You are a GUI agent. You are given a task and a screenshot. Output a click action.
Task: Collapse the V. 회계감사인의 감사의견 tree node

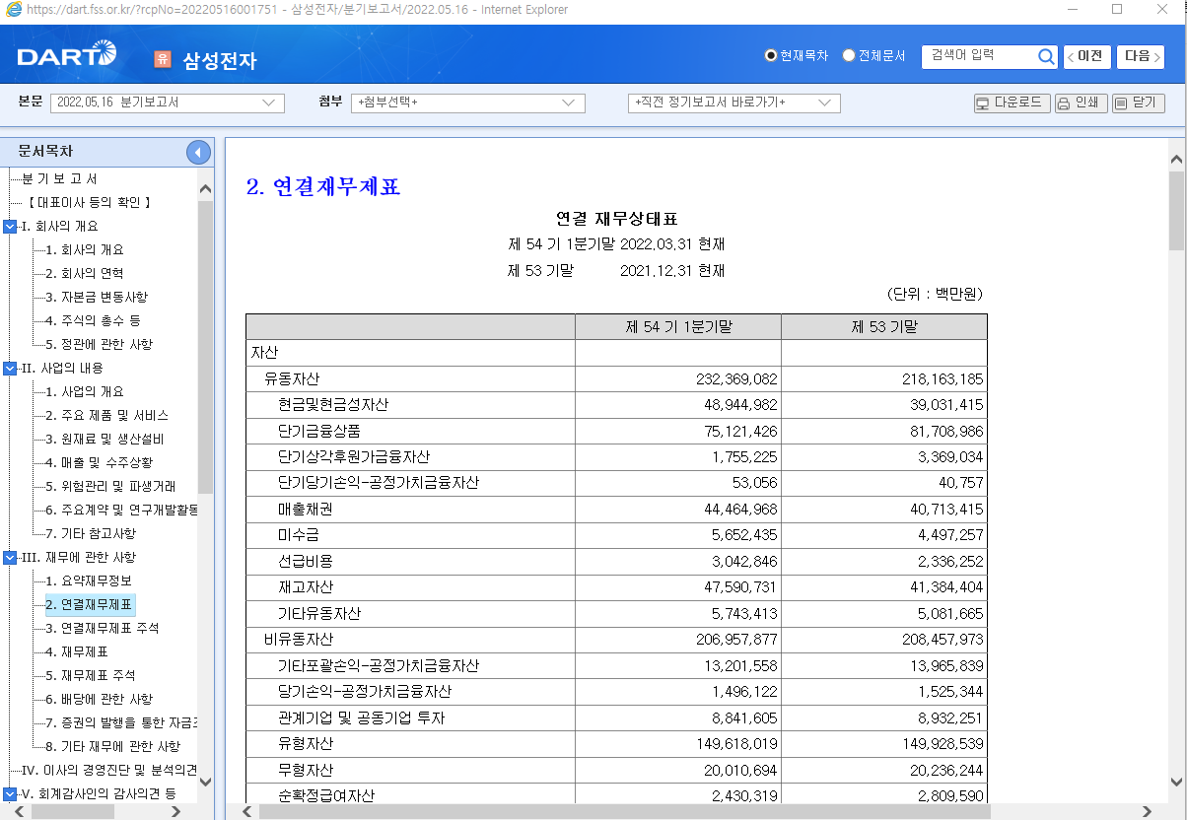[x=10, y=794]
